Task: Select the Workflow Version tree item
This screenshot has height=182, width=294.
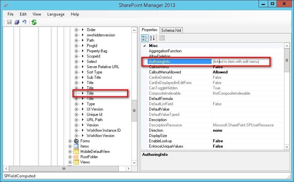Action: coord(101,136)
